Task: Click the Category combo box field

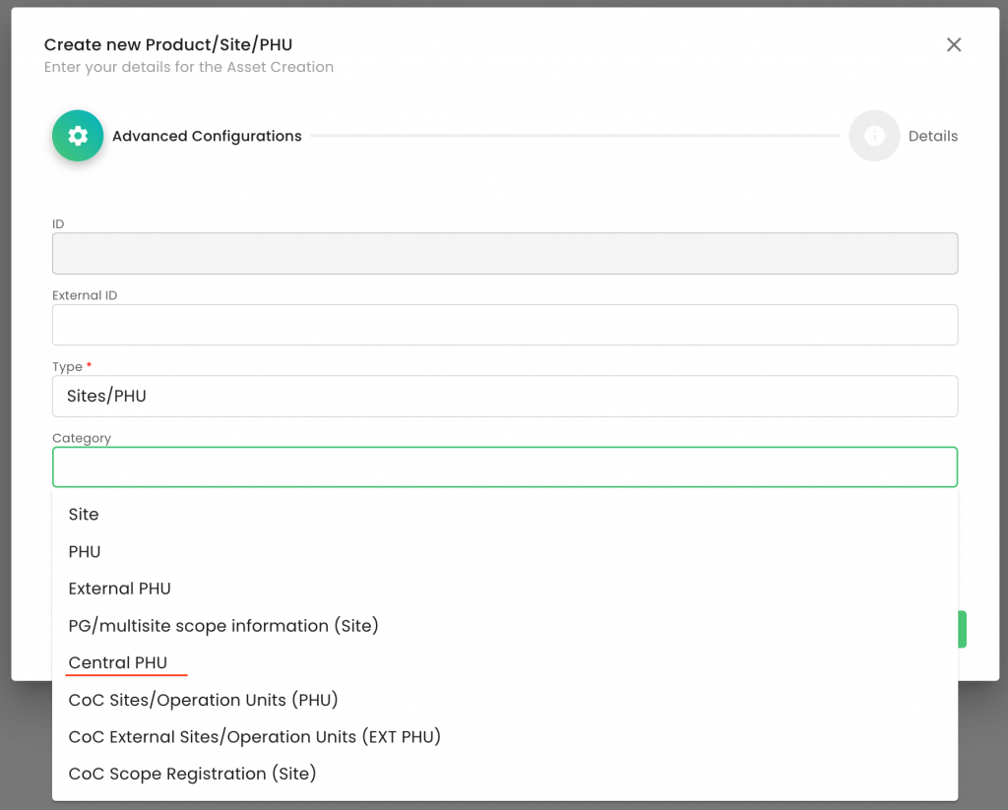Action: click(504, 467)
